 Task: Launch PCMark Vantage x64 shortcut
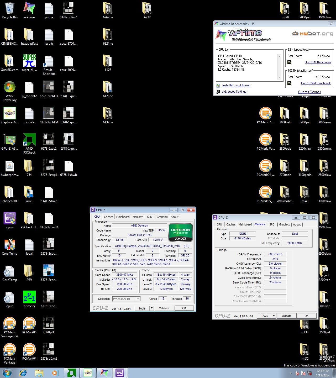point(9,327)
